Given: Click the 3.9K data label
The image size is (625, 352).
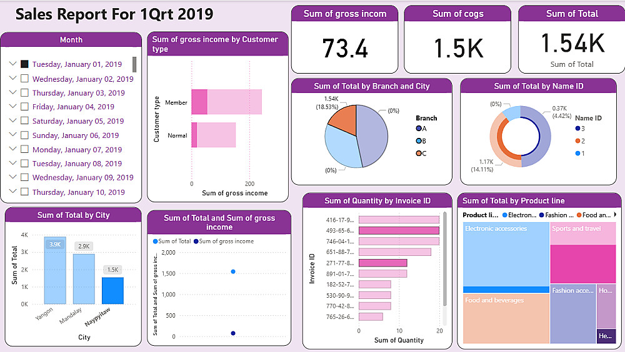Looking at the screenshot, I should click(55, 245).
